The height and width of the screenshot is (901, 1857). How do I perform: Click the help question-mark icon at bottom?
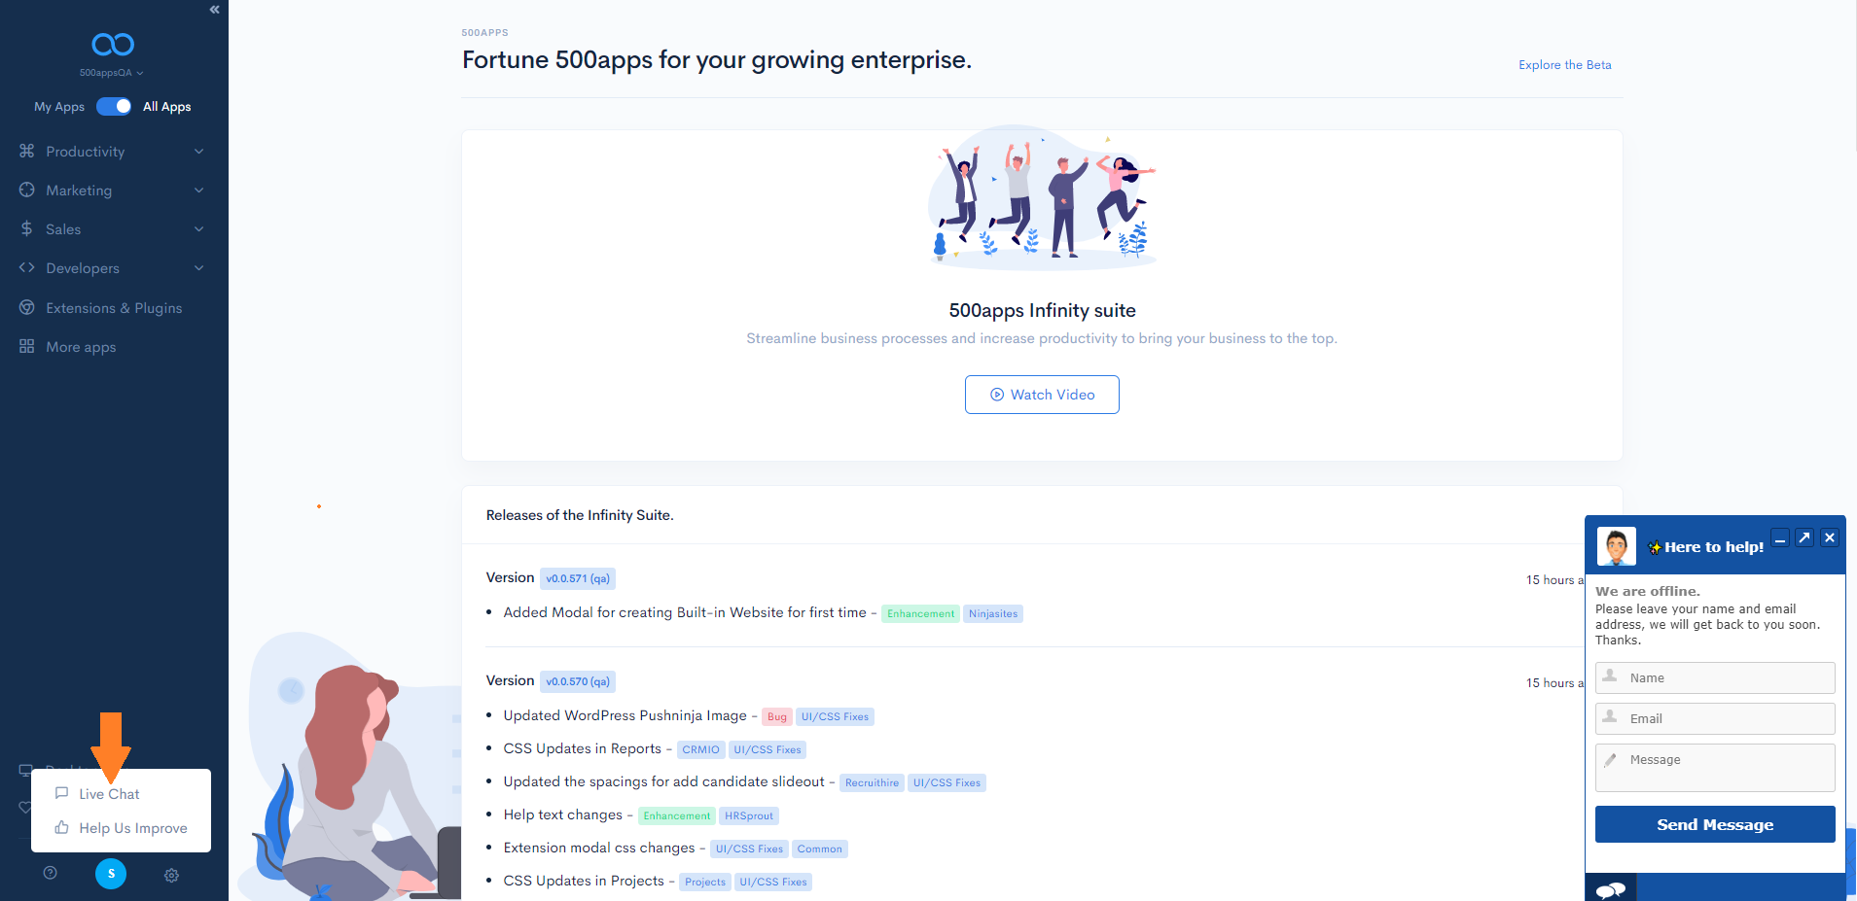click(x=50, y=873)
